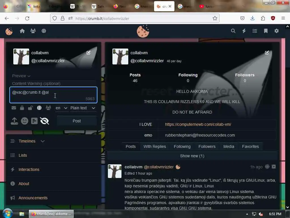Edit profile from the left card pencil icon
This screenshot has height=218, width=290.
(x=88, y=53)
